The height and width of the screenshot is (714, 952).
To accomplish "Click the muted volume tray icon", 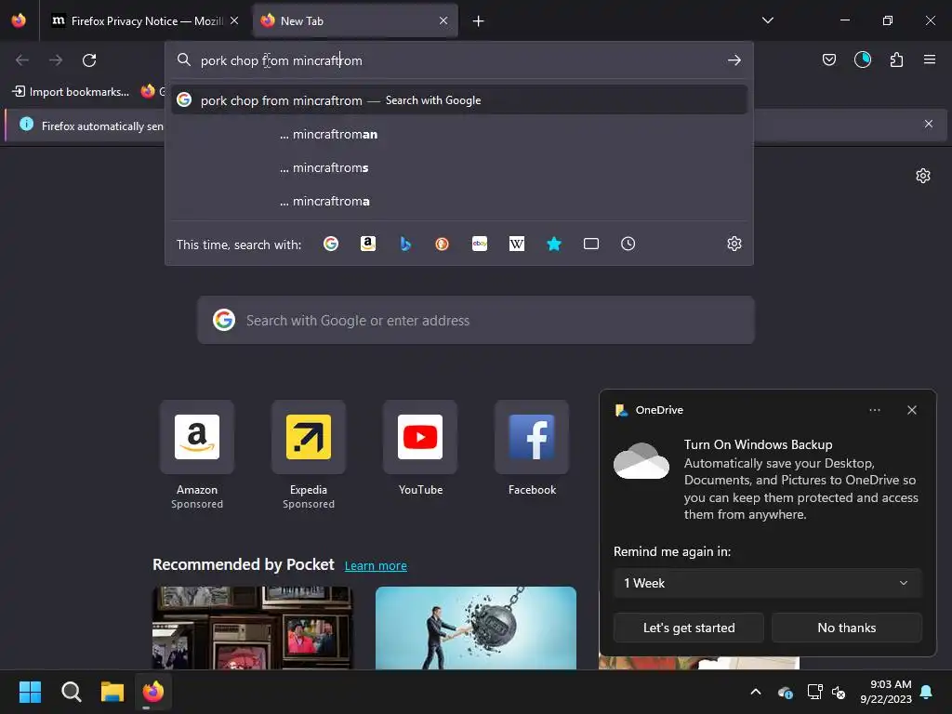I will pos(839,692).
